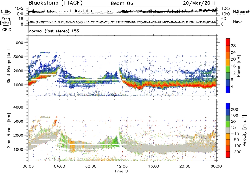The width and height of the screenshot is (250, 173).
Task: Click the "04:00" time tick label
Action: (x=60, y=166)
